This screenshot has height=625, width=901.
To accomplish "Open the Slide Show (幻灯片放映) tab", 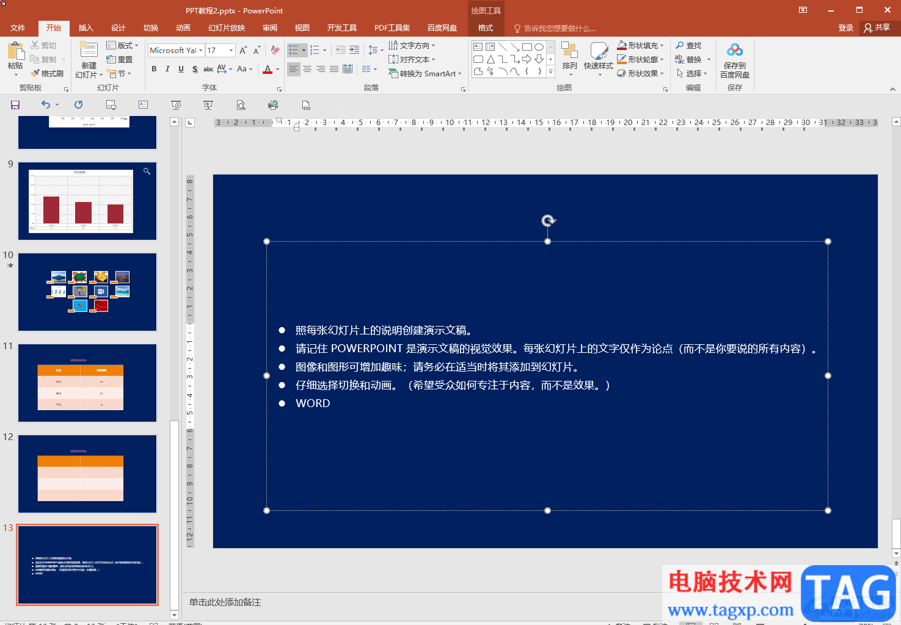I will tap(227, 27).
